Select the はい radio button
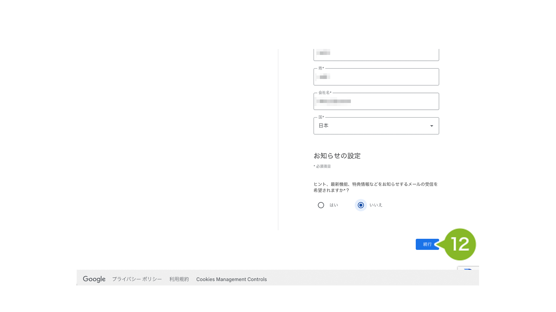Screen dimensions: 556x312 [321, 205]
